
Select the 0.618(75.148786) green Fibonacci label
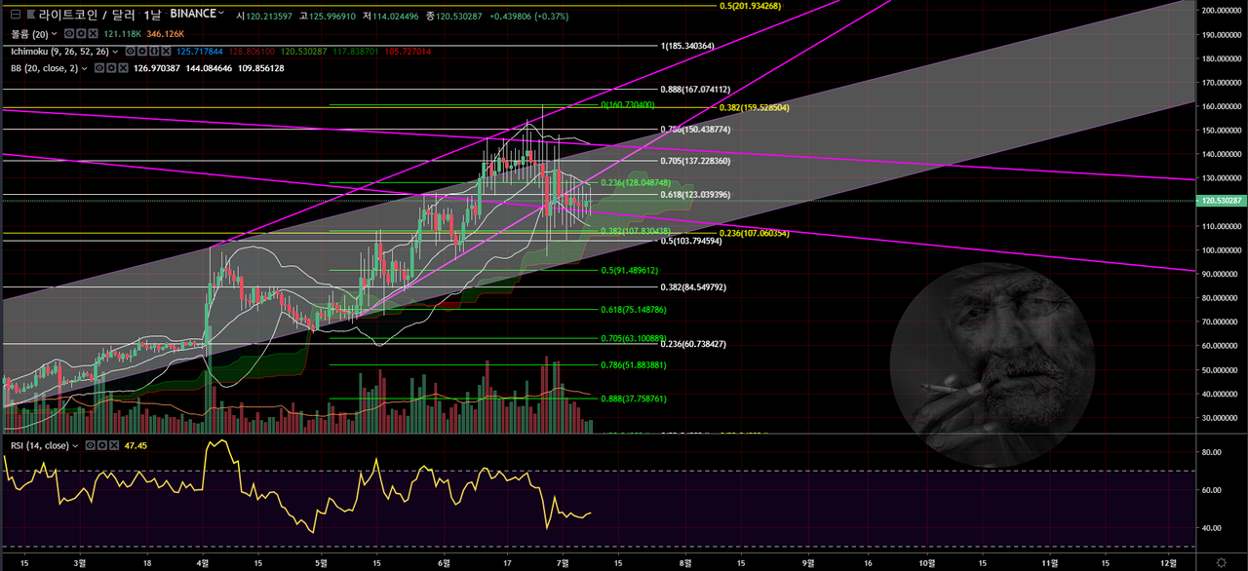(633, 310)
